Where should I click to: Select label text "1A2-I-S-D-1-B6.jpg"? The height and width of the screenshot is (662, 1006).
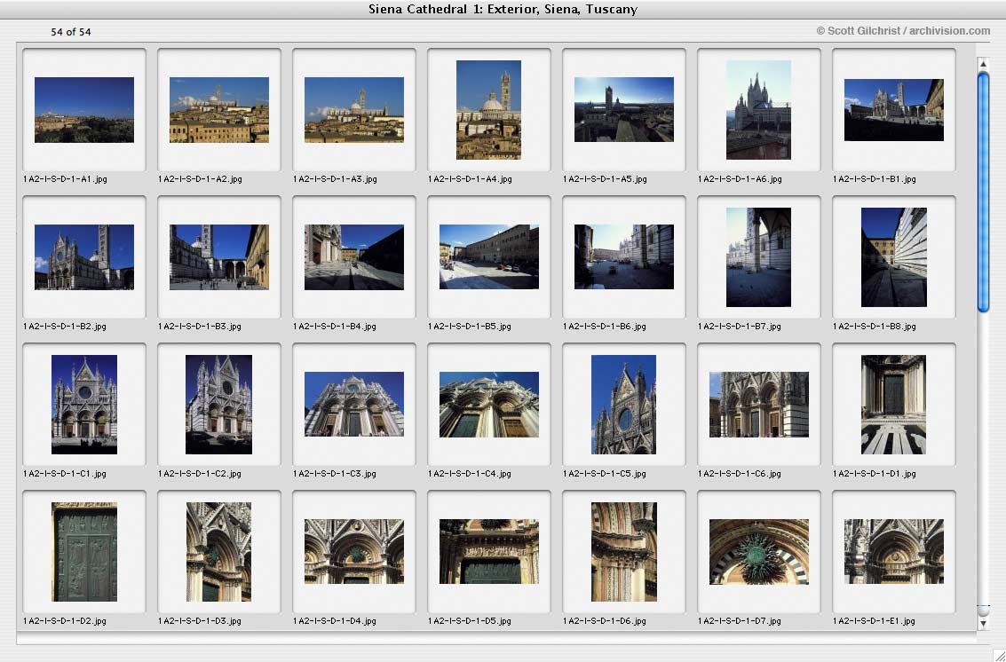[605, 327]
